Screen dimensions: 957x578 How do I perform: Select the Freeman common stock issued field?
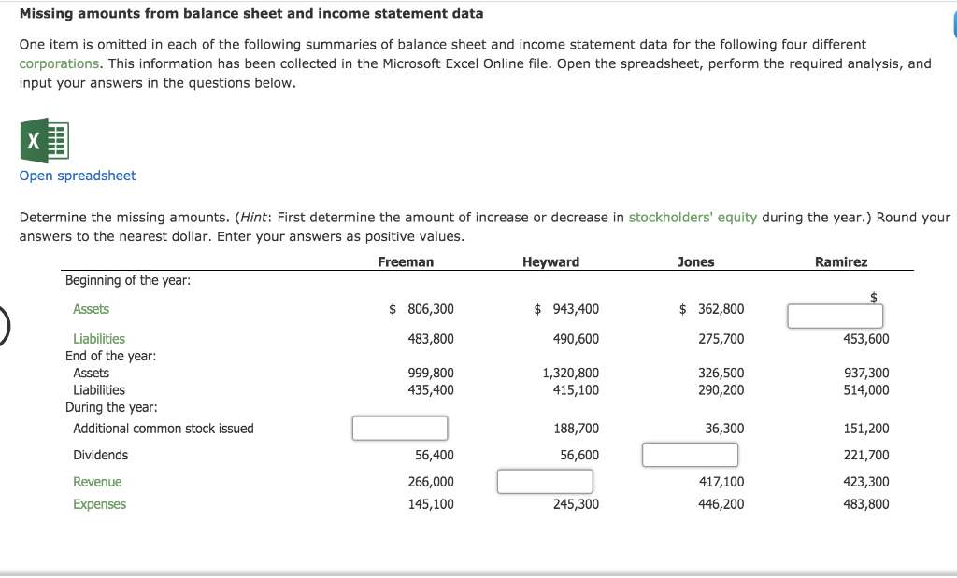pyautogui.click(x=400, y=428)
